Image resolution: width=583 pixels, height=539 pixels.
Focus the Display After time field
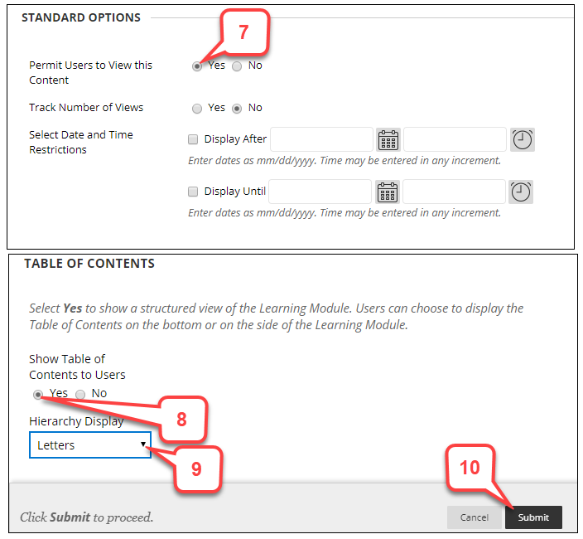(454, 139)
